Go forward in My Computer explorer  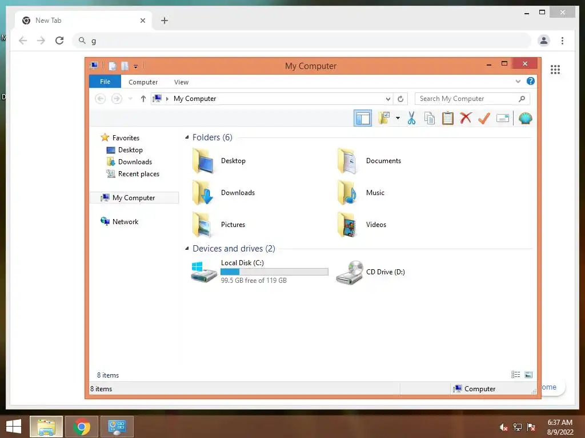click(117, 99)
